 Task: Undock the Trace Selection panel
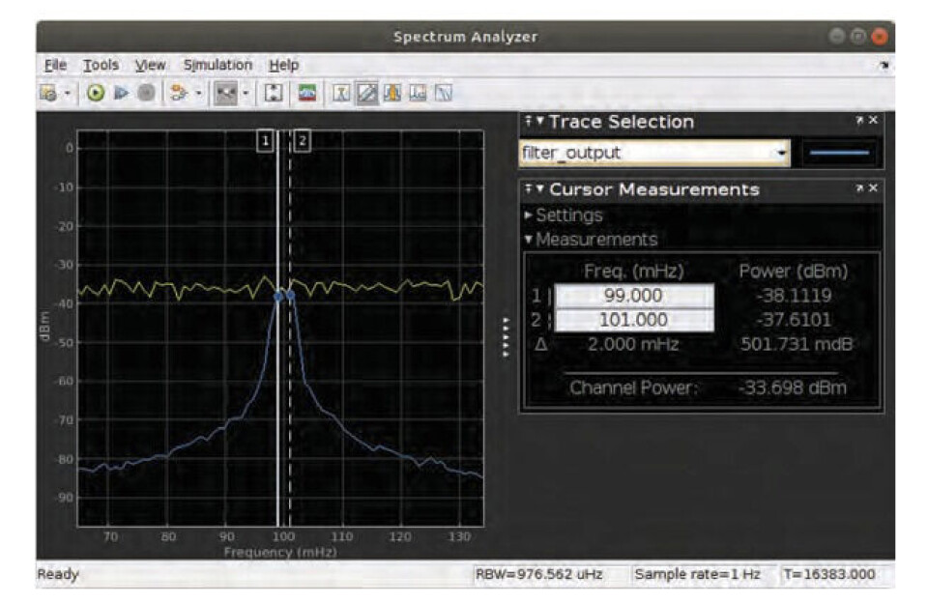pyautogui.click(x=859, y=120)
